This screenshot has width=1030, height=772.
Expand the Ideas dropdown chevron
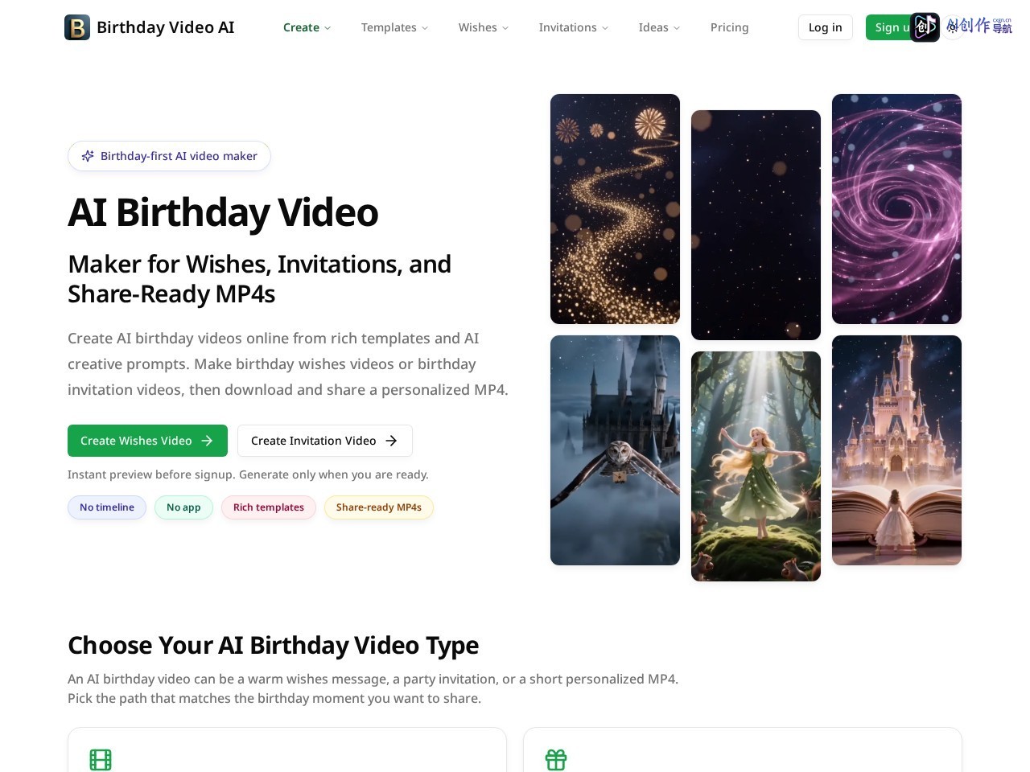pos(677,28)
